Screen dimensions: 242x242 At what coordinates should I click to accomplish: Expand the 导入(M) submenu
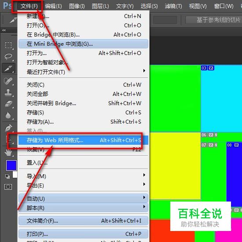pyautogui.click(x=83, y=176)
